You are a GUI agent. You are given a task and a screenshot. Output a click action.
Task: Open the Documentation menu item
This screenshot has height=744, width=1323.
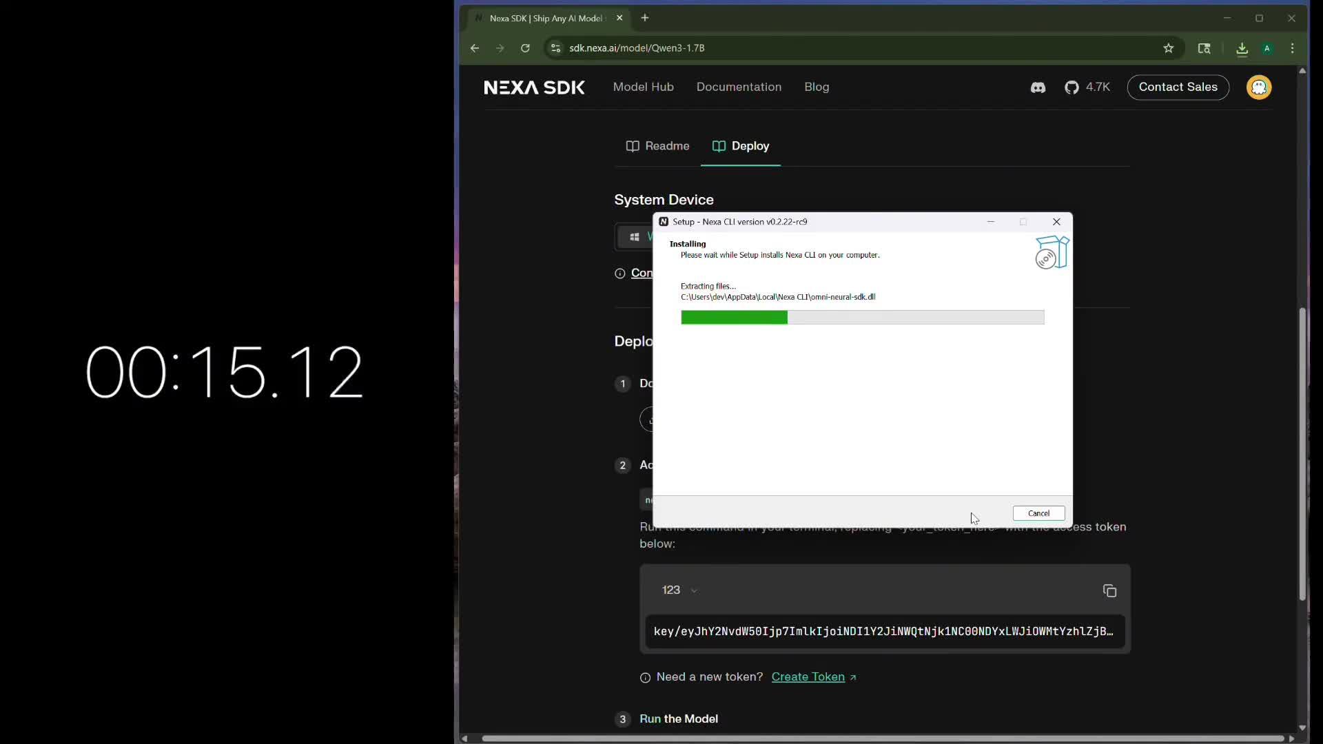coord(739,87)
